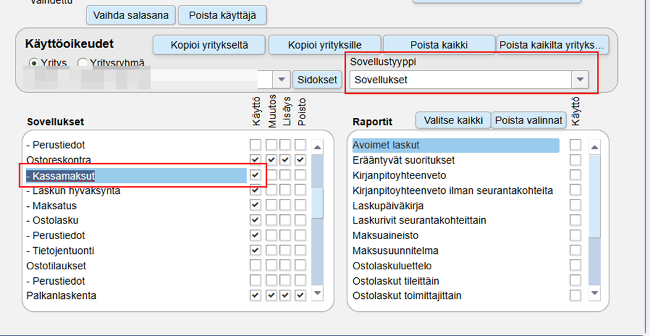Select the - Laskun hyväksyntä row text
This screenshot has width=650, height=336.
pos(74,191)
